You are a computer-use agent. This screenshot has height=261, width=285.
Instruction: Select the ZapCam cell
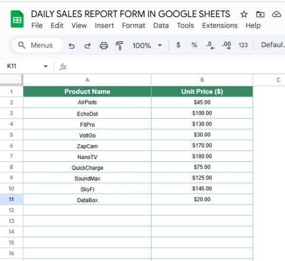coord(87,146)
